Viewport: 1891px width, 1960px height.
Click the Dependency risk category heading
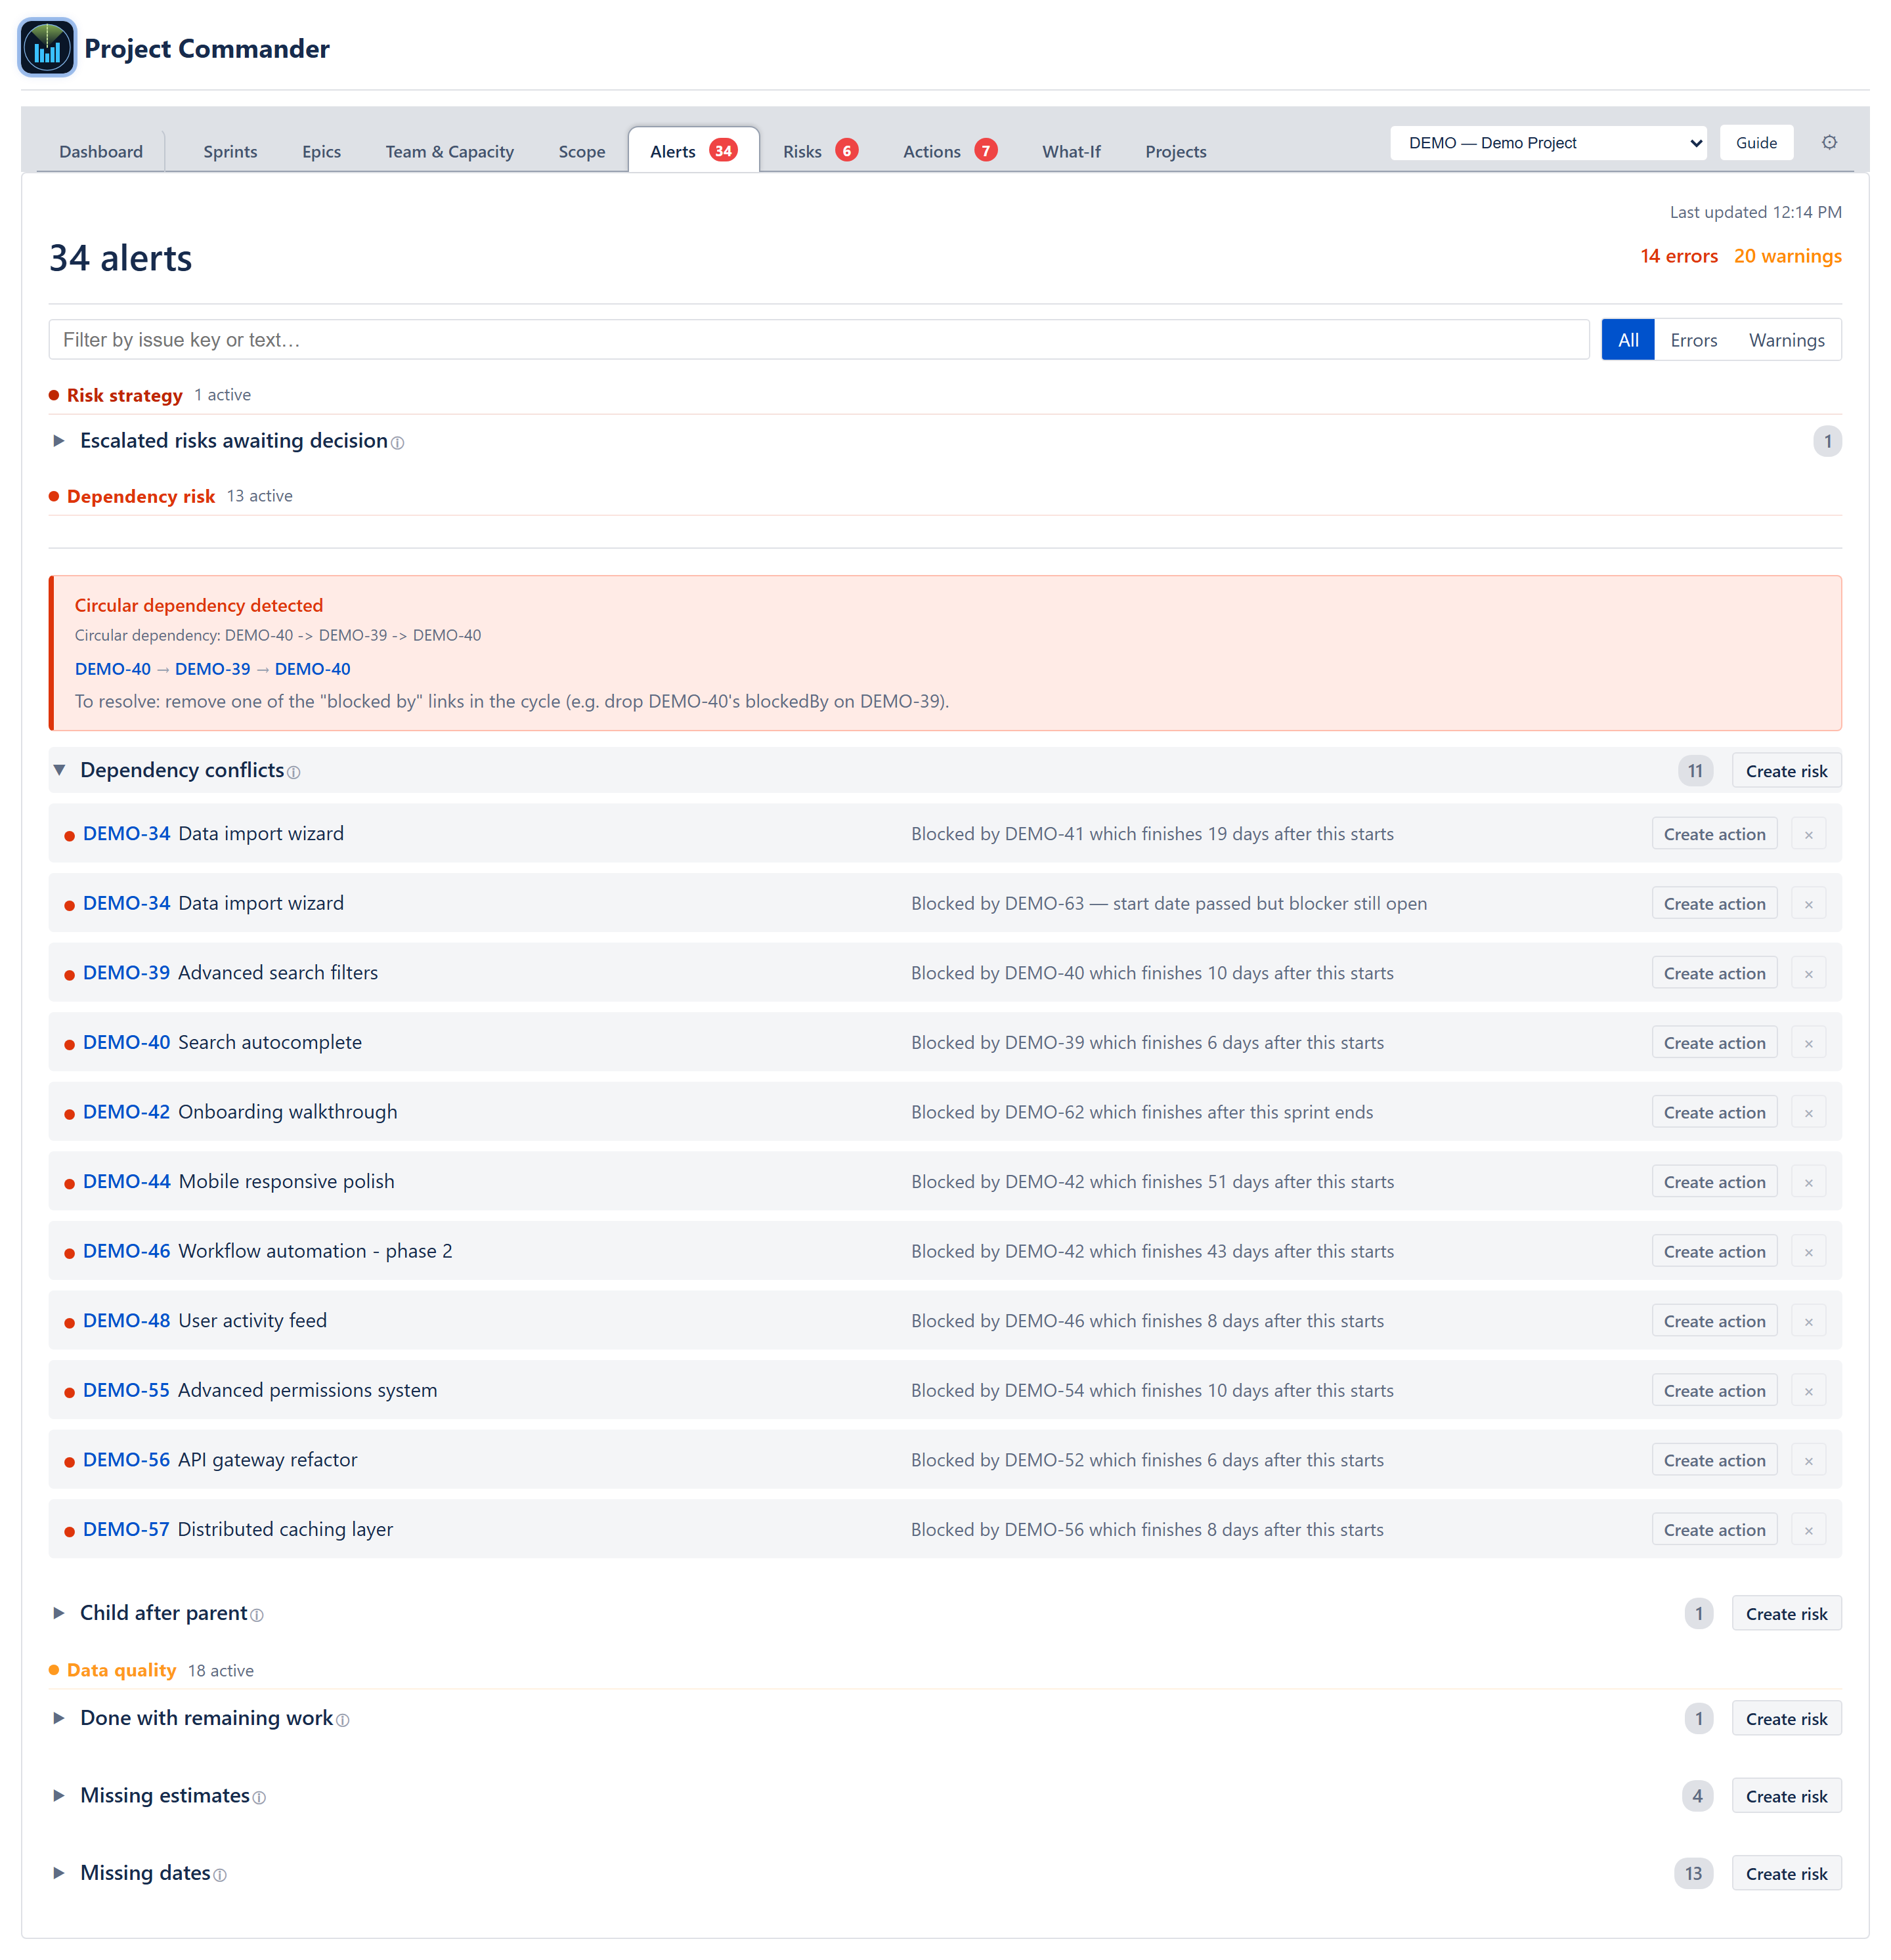tap(141, 496)
